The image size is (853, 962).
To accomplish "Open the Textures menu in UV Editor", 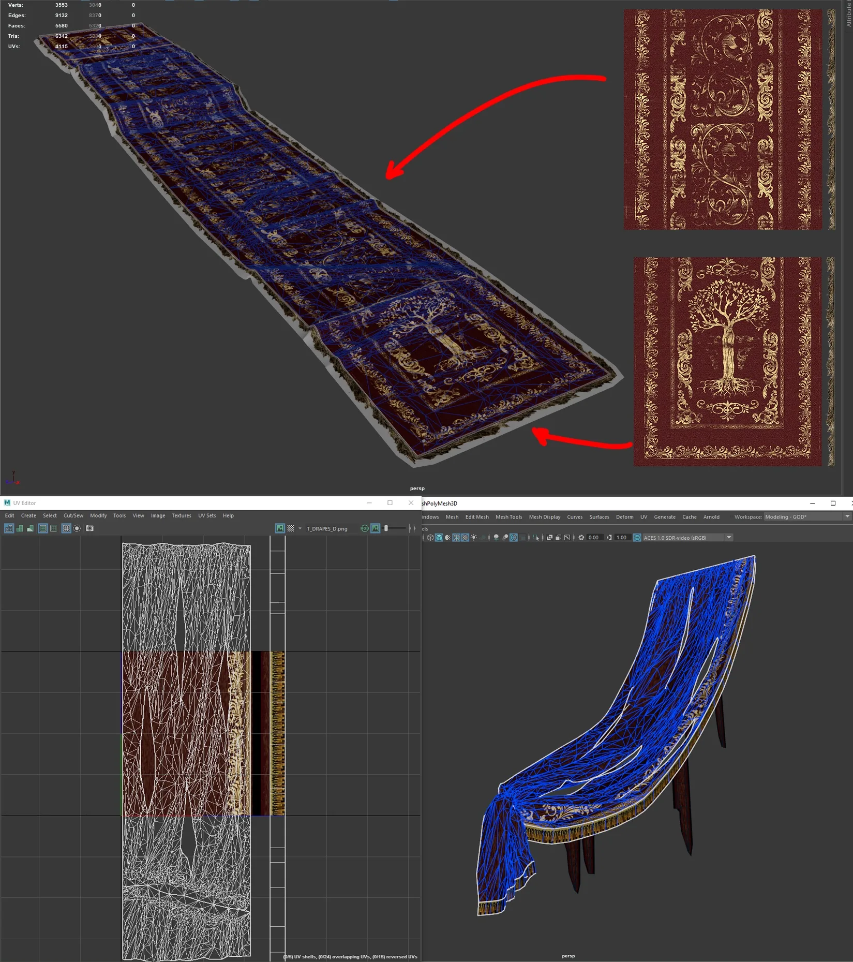I will 182,515.
